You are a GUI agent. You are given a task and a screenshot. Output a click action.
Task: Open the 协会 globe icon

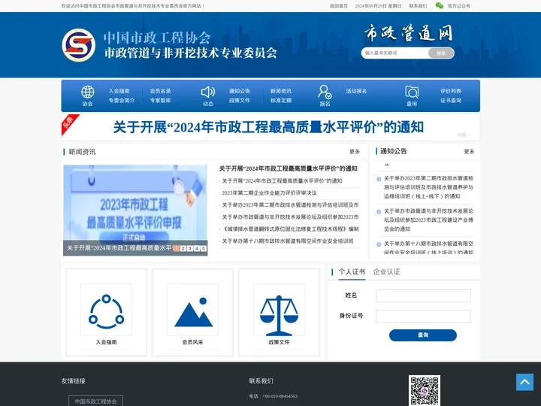[x=87, y=92]
